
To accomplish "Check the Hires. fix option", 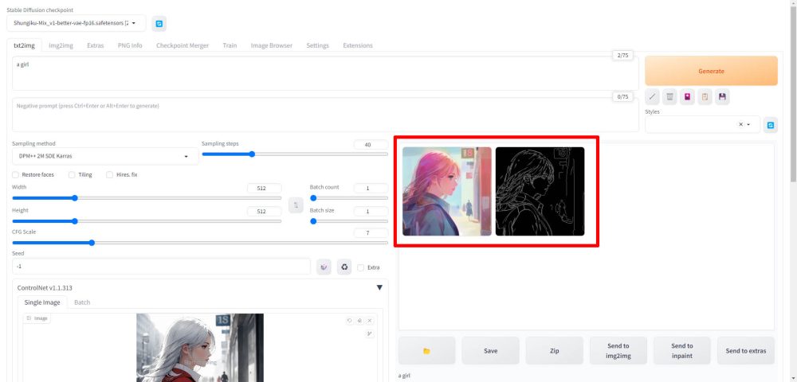I will pos(109,174).
